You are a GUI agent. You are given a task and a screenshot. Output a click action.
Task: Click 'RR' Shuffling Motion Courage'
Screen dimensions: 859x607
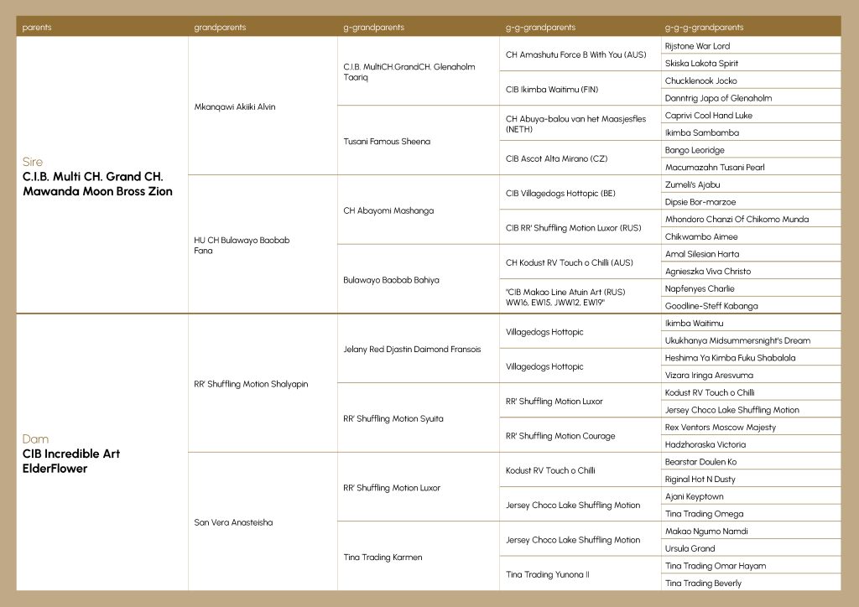pos(560,436)
